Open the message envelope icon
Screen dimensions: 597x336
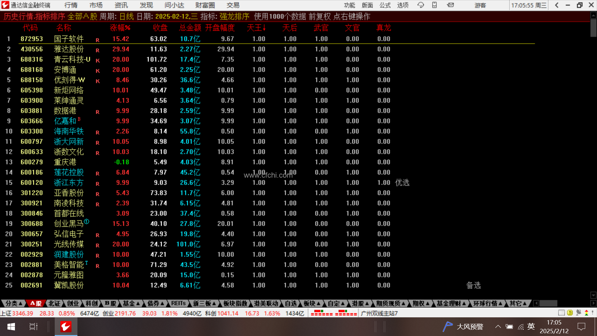(x=450, y=5)
